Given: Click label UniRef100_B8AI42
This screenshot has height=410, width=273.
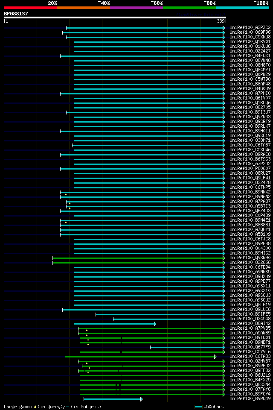Looking at the screenshot, I should point(250,324).
